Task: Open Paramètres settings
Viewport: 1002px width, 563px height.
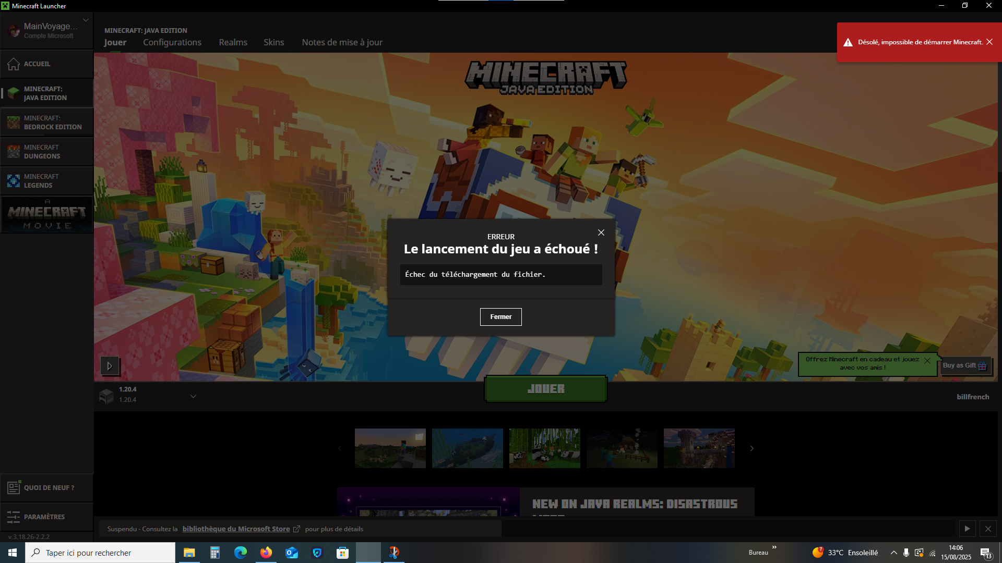Action: (47, 517)
